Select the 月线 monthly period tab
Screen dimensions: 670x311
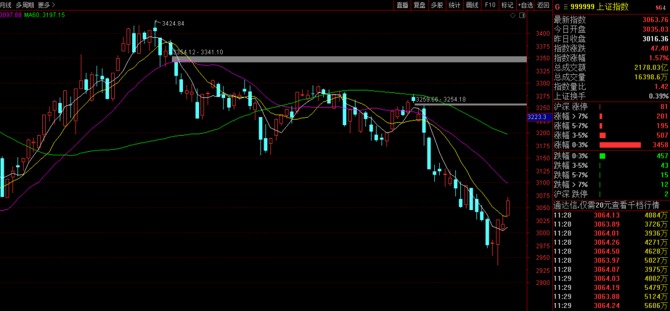6,5
